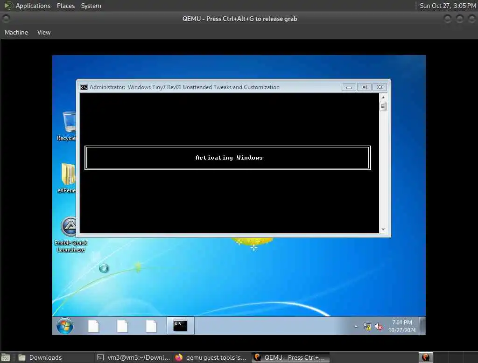Switch to vm3@vm3 terminal taskbar item

click(x=134, y=357)
